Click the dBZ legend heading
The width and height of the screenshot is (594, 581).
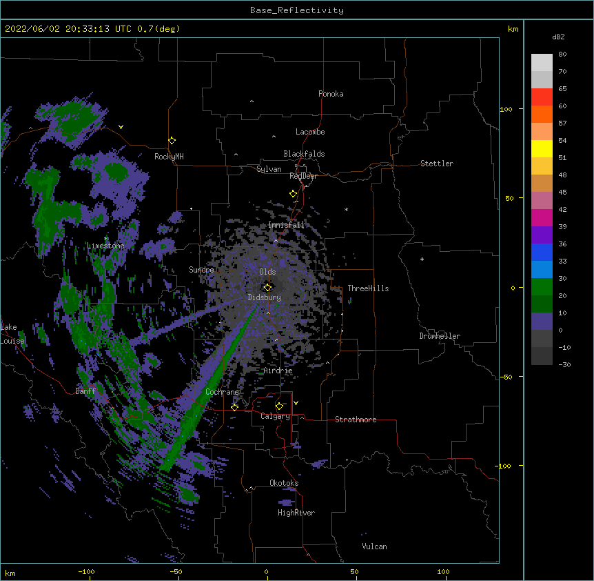coord(558,37)
